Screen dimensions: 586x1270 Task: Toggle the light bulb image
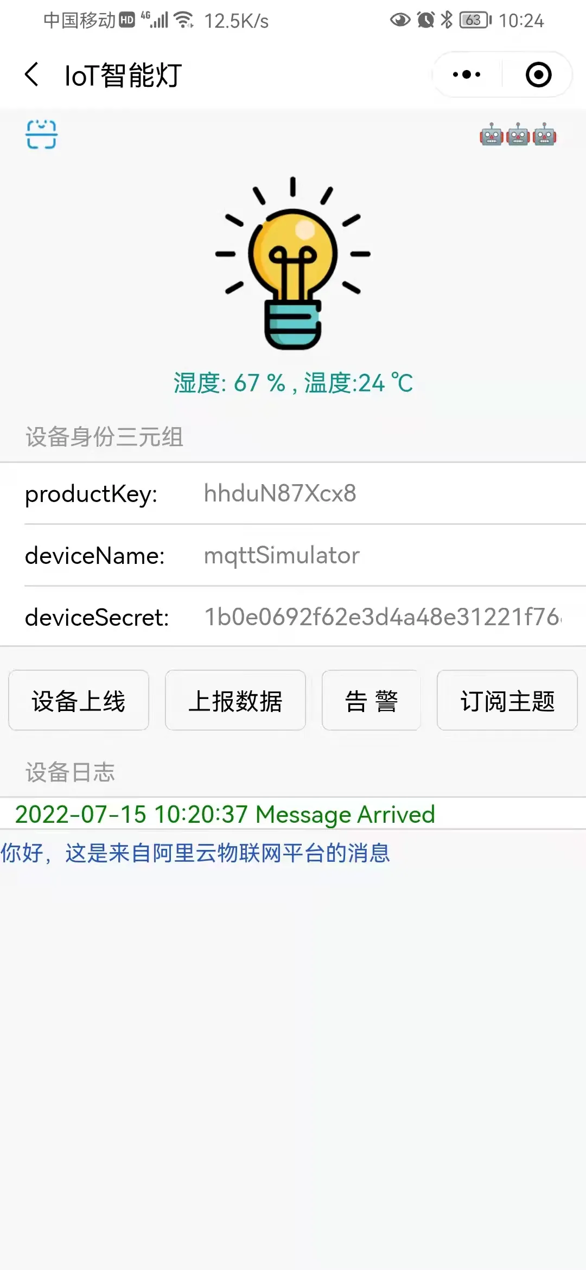pos(293,263)
